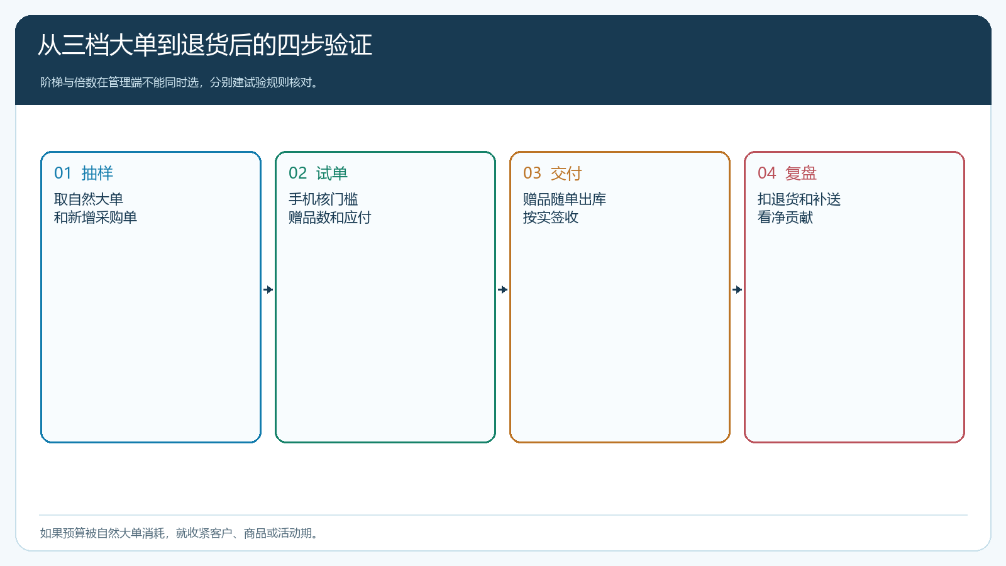Click the arrow between 抽样 and 试单
The width and height of the screenshot is (1006, 566).
[268, 289]
